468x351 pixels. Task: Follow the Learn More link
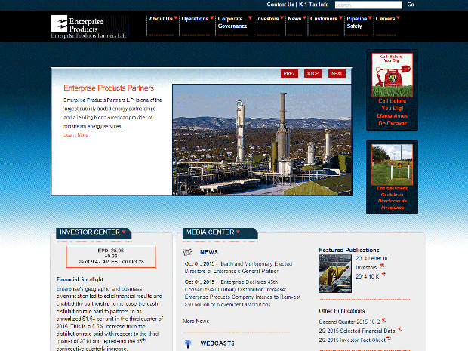click(x=75, y=135)
